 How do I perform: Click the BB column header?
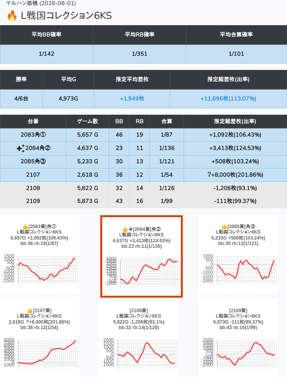[x=119, y=121]
